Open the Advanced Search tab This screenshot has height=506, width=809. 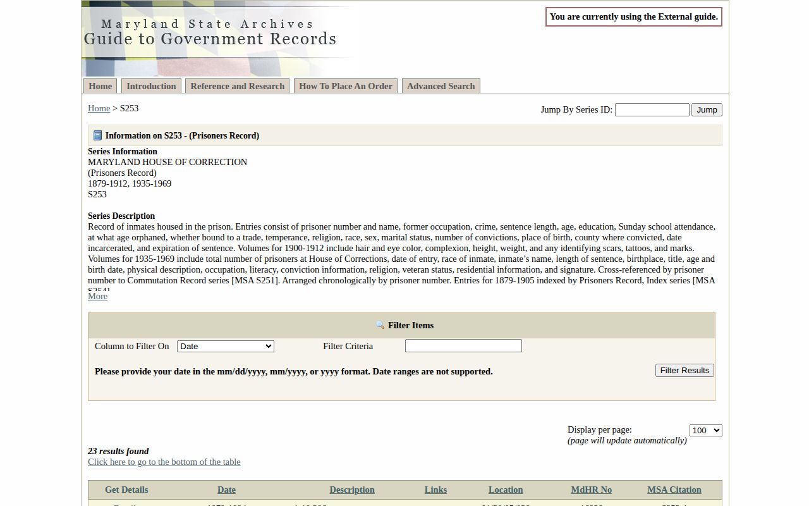441,86
